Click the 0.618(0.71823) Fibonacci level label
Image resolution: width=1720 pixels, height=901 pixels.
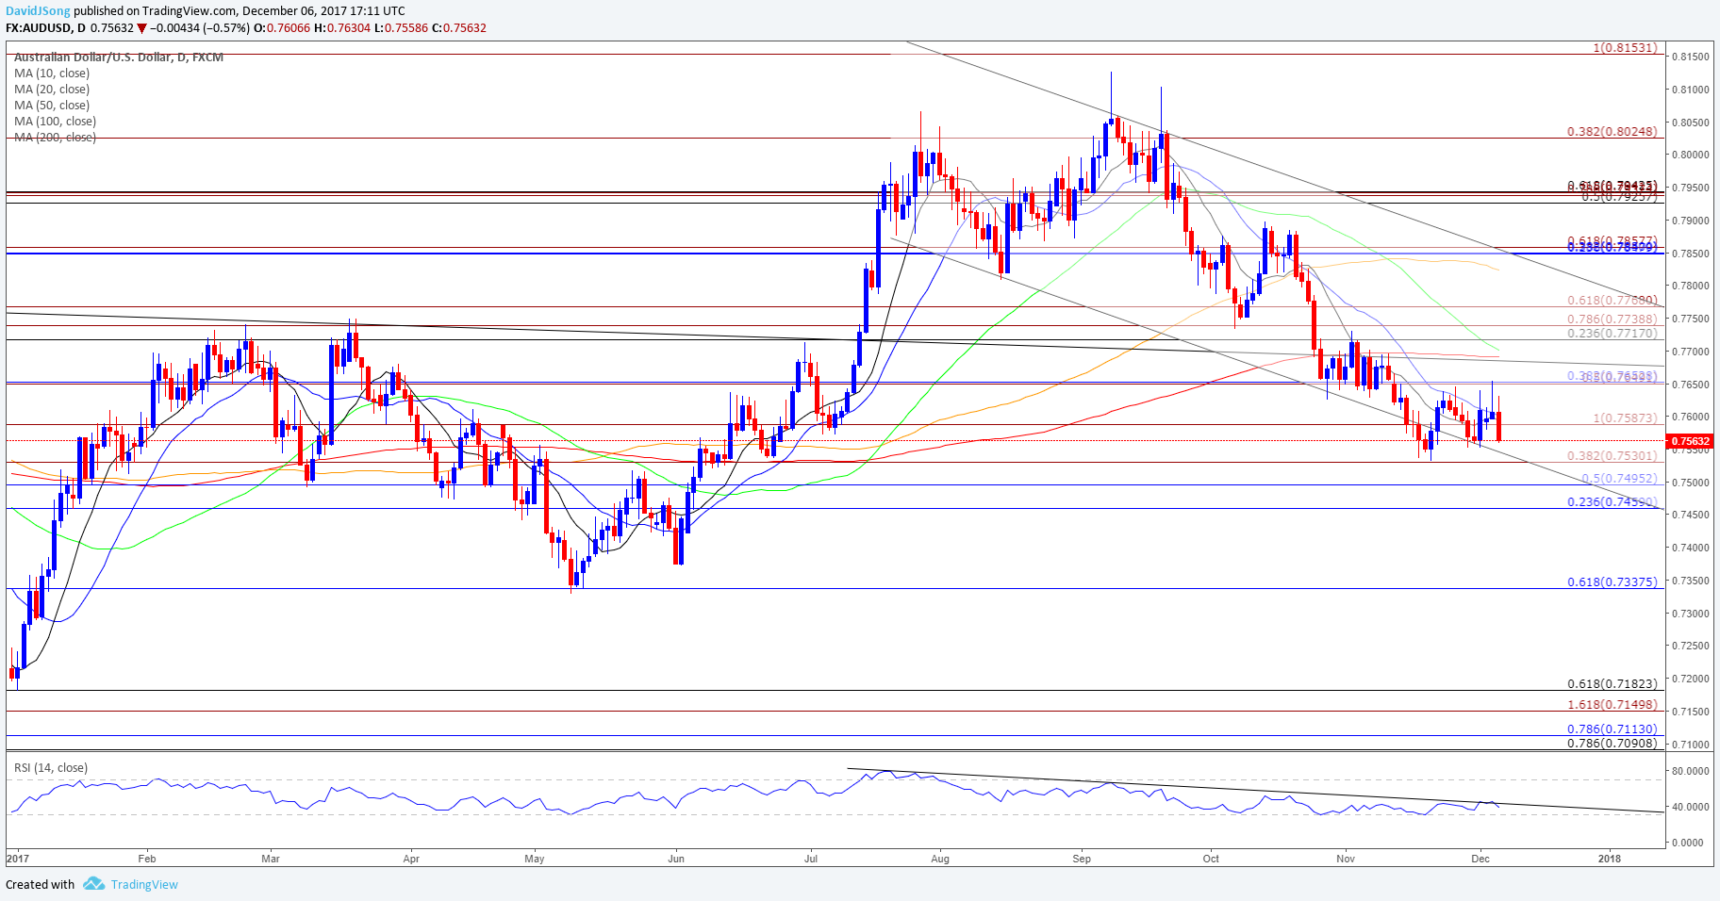pos(1612,684)
